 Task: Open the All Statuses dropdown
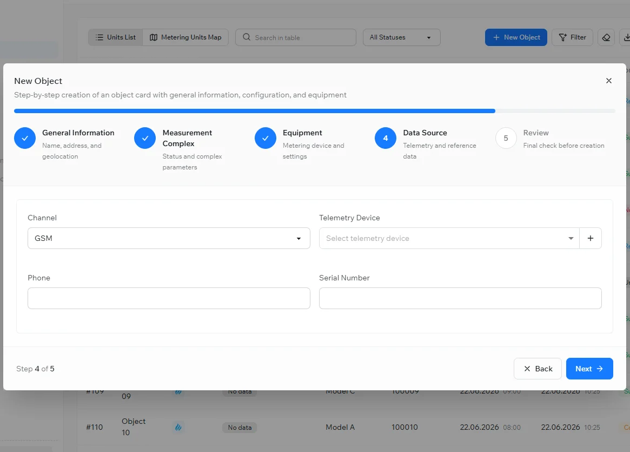[401, 37]
